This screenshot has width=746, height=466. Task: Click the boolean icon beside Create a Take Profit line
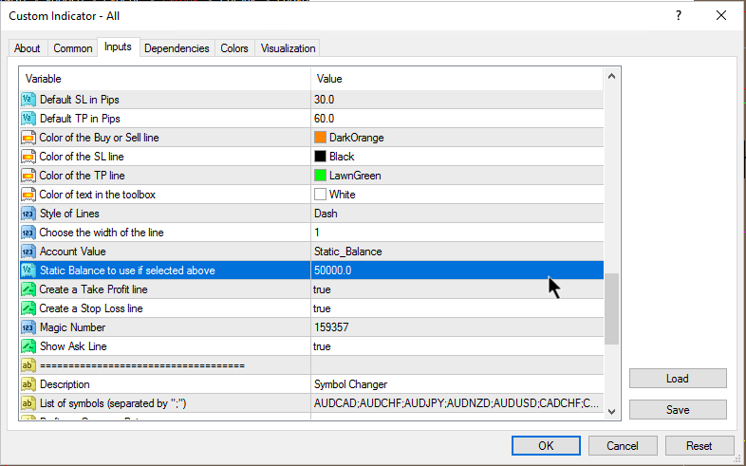pyautogui.click(x=28, y=289)
